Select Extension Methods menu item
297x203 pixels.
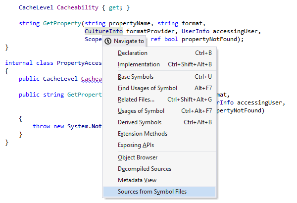pos(142,134)
